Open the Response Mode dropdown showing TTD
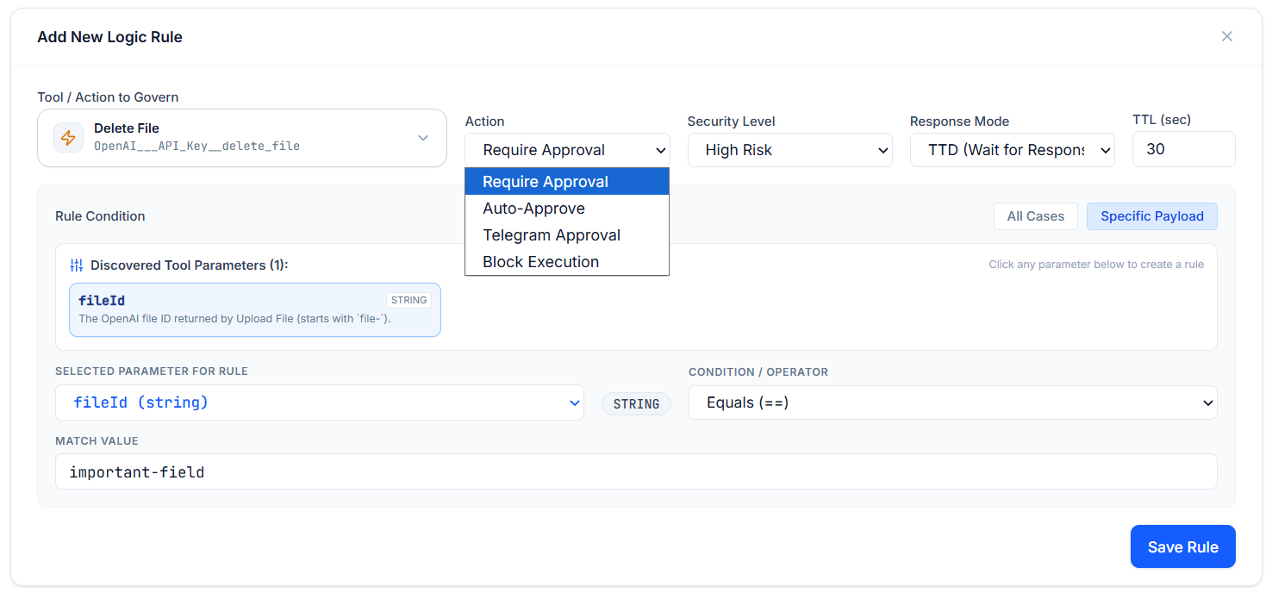 [x=1012, y=150]
